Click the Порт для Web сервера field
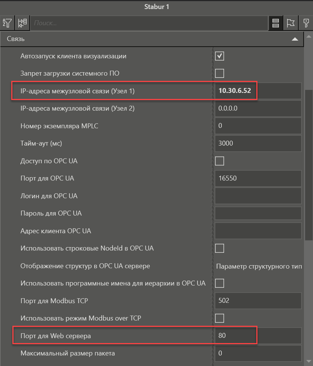This screenshot has width=313, height=366. tap(258, 336)
